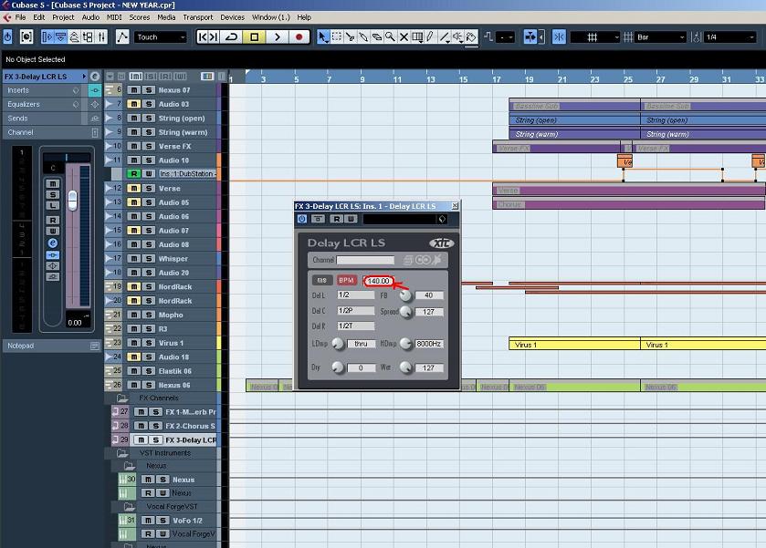The image size is (766, 548).
Task: Expand the Audio 10 track lanes
Action: [110, 160]
